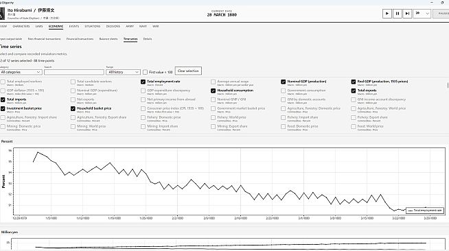Check Fishery: Domestic price series
Viewport: 449px width, 251px height.
point(143,118)
